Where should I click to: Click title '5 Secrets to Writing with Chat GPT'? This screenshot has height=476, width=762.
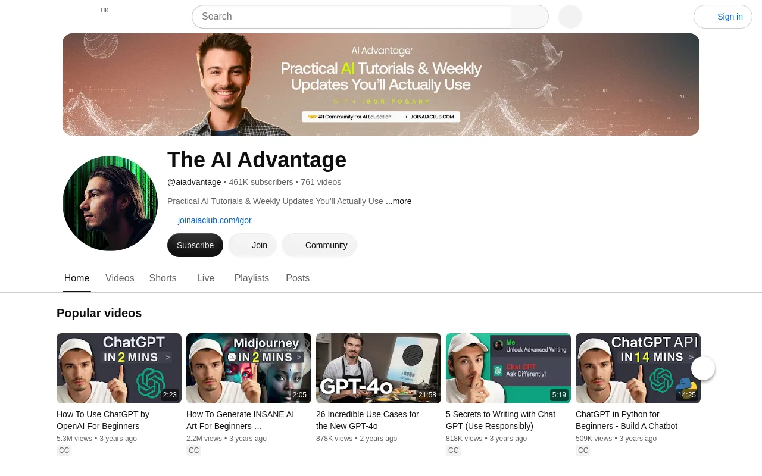501,420
